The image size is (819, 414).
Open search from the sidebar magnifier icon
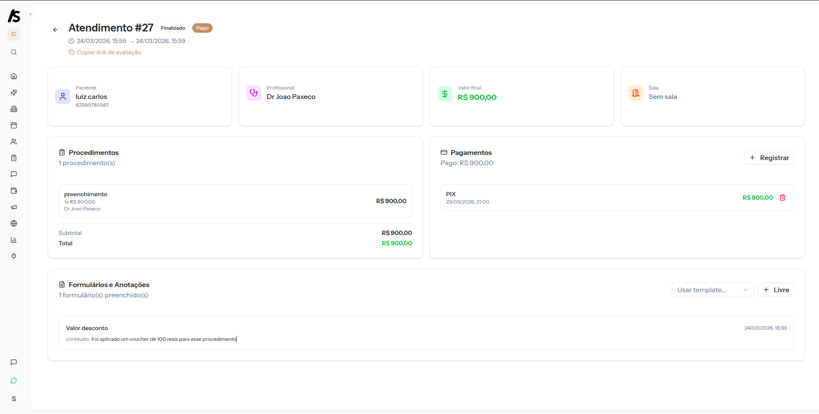click(14, 52)
